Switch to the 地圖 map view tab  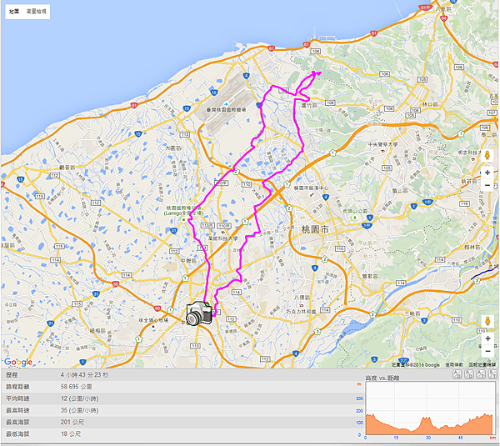point(13,12)
